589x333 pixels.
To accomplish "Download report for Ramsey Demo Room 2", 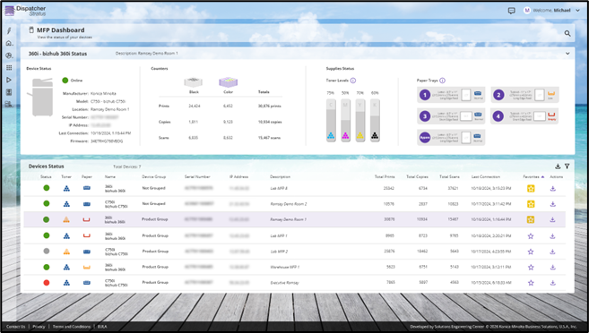I will pyautogui.click(x=552, y=204).
